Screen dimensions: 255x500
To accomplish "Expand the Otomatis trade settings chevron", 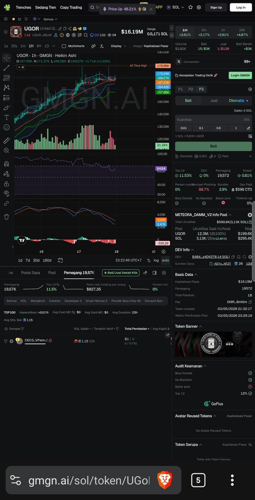I will point(250,156).
